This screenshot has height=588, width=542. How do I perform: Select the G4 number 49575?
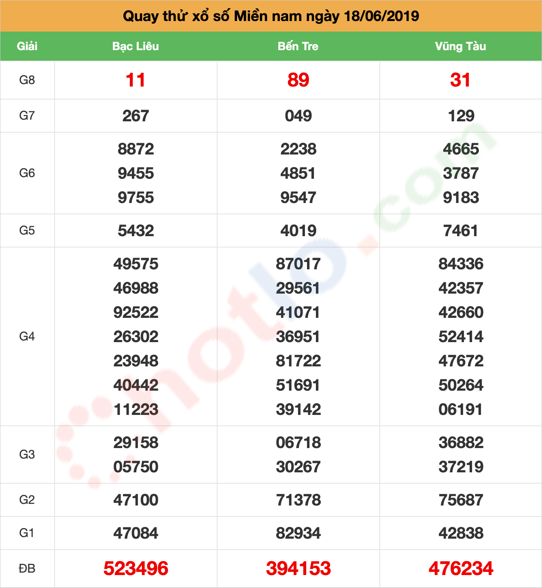[135, 264]
